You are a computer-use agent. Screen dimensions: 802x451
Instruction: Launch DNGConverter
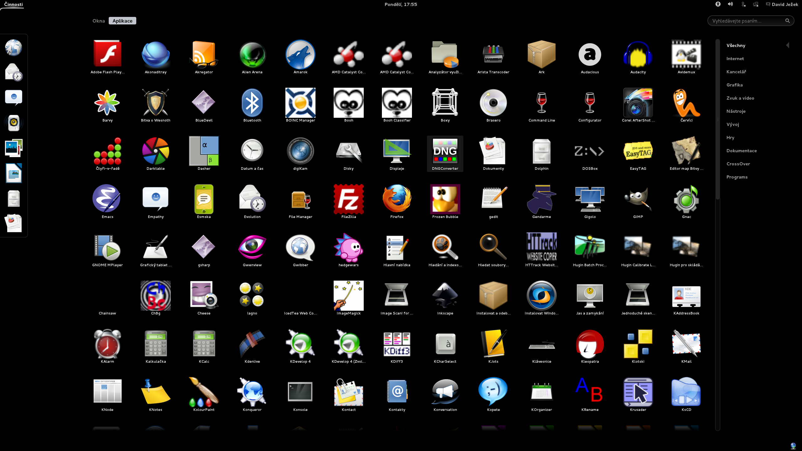pos(445,153)
